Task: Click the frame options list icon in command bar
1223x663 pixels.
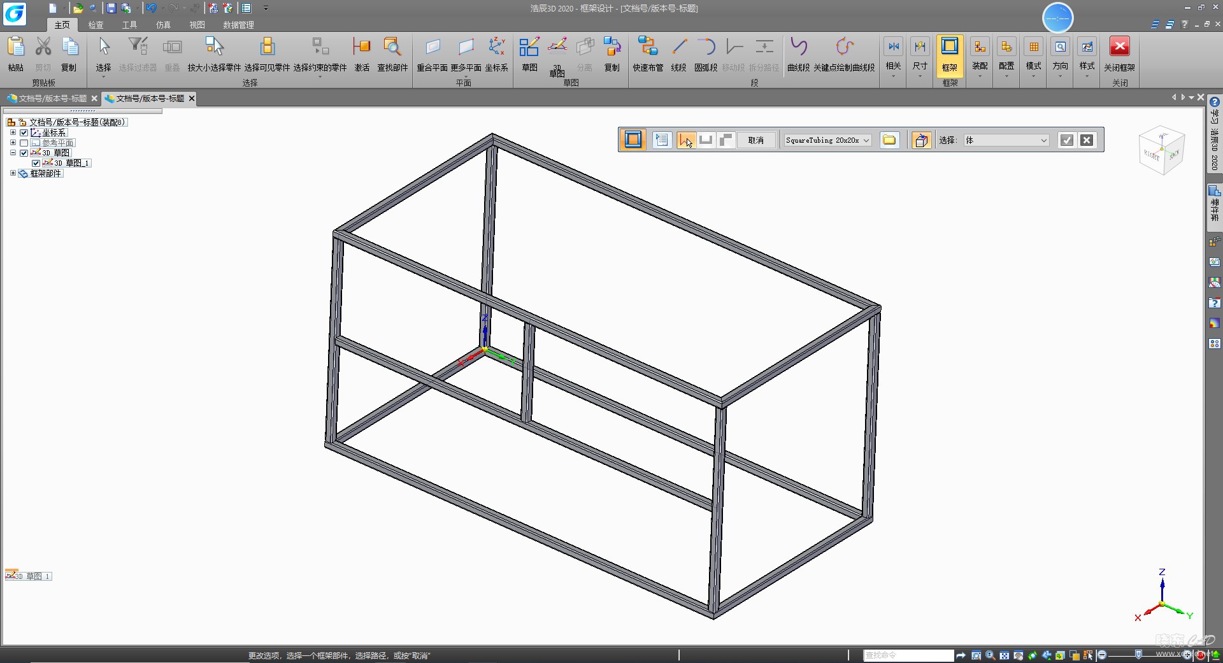Action: coord(662,140)
